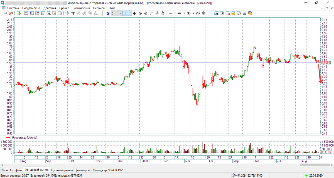Open the Расширения menu
Viewport: 334px width, 178px height.
click(81, 8)
